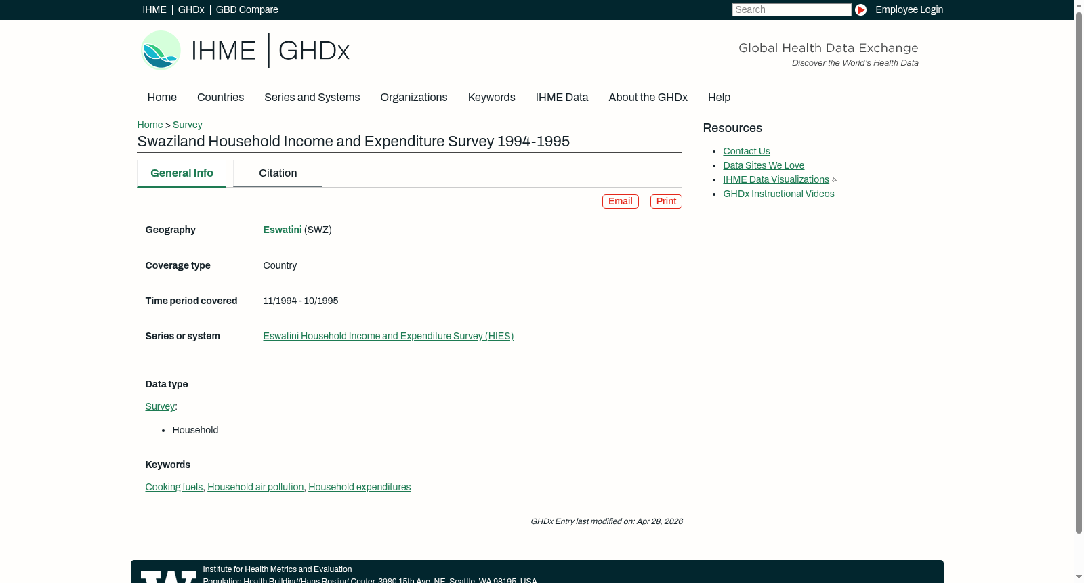Click Survey breadcrumb link

[x=188, y=125]
